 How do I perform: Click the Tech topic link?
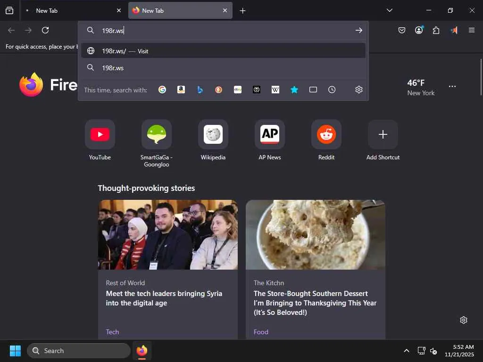click(x=112, y=332)
